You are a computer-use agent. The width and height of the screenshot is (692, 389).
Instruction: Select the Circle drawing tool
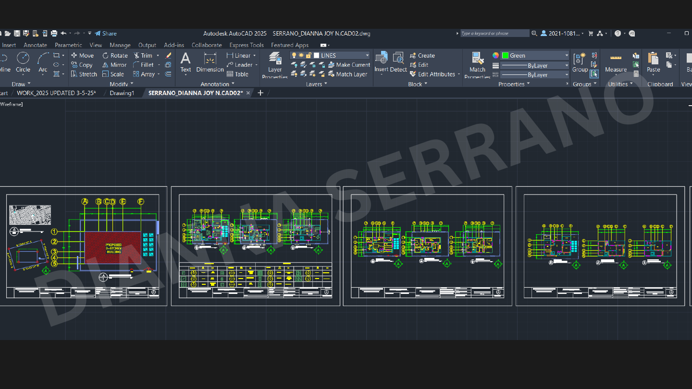tap(23, 63)
